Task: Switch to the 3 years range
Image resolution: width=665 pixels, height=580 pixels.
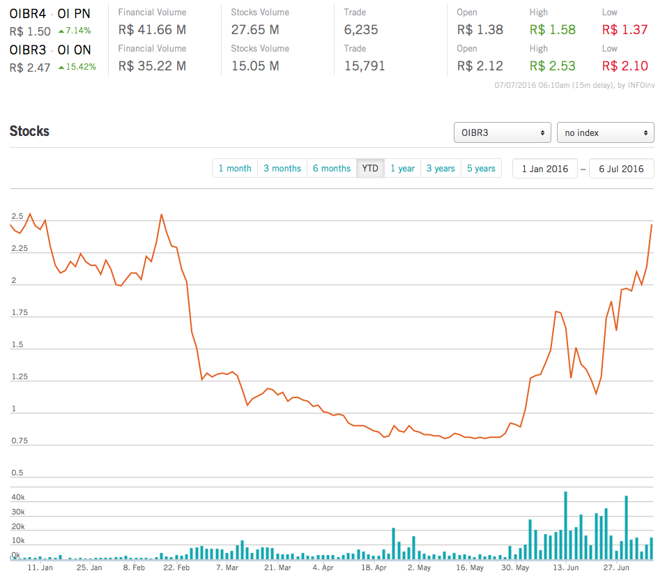Action: click(x=441, y=169)
